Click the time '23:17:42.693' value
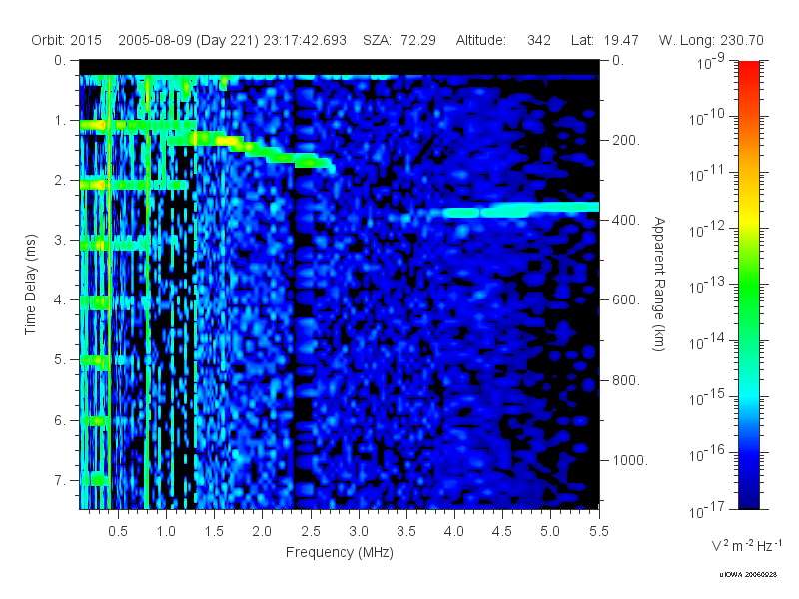The image size is (799, 599). point(305,40)
